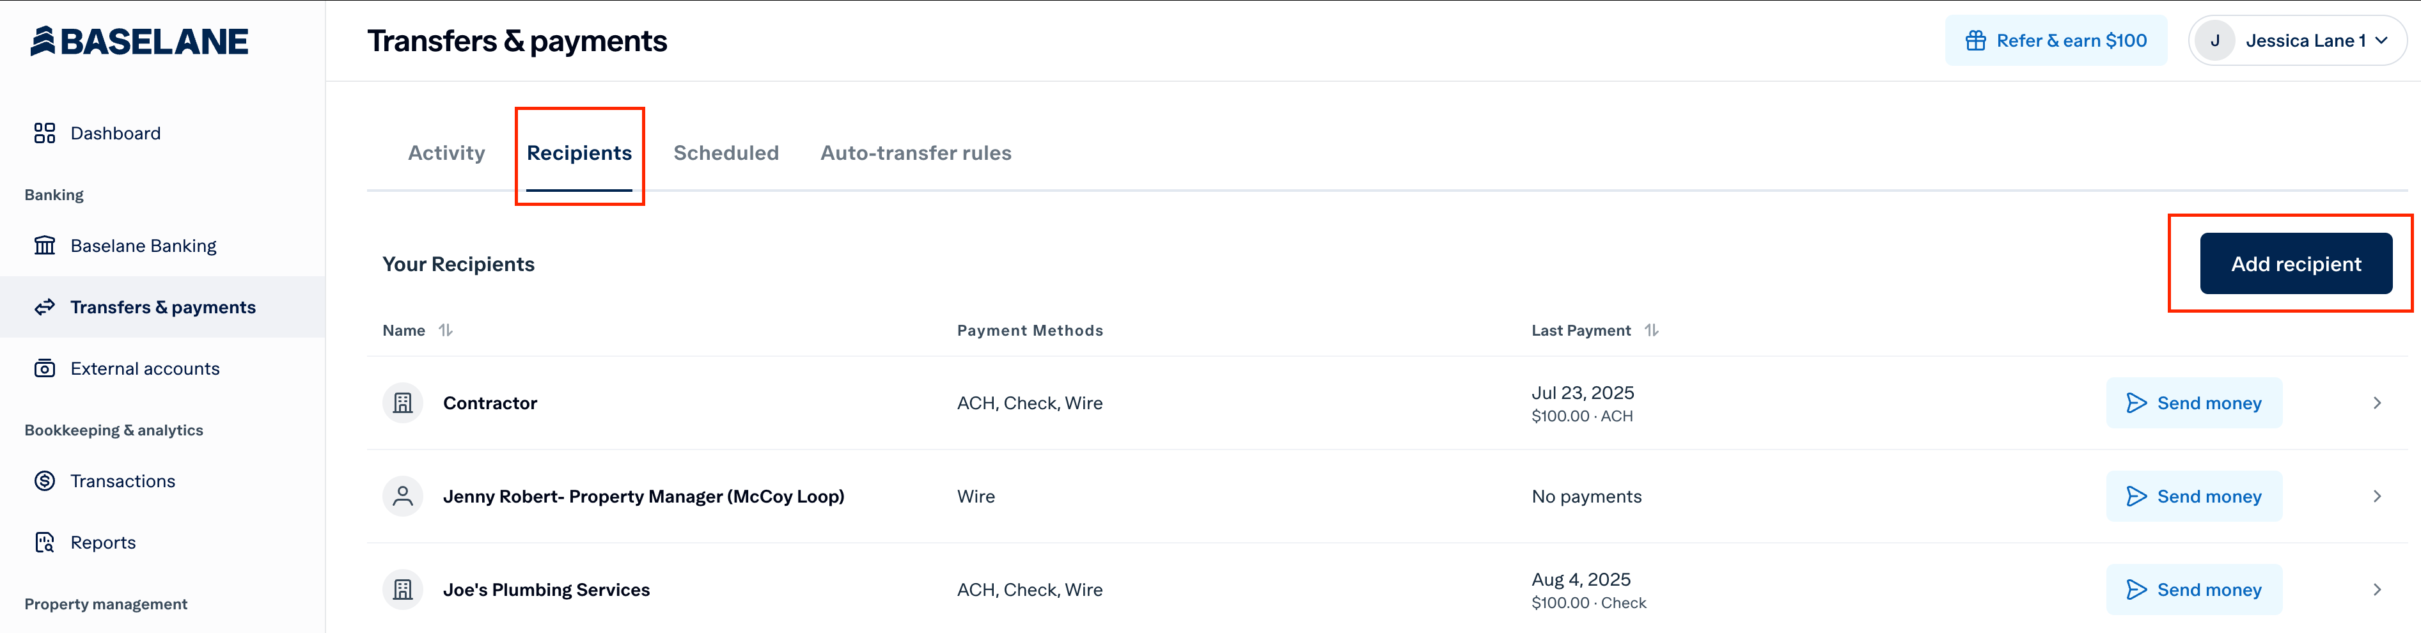Open the Auto-transfer rules tab
This screenshot has height=633, width=2421.
click(916, 153)
